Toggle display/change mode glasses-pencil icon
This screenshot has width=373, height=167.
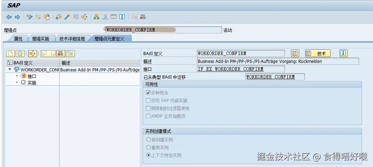coord(30,17)
